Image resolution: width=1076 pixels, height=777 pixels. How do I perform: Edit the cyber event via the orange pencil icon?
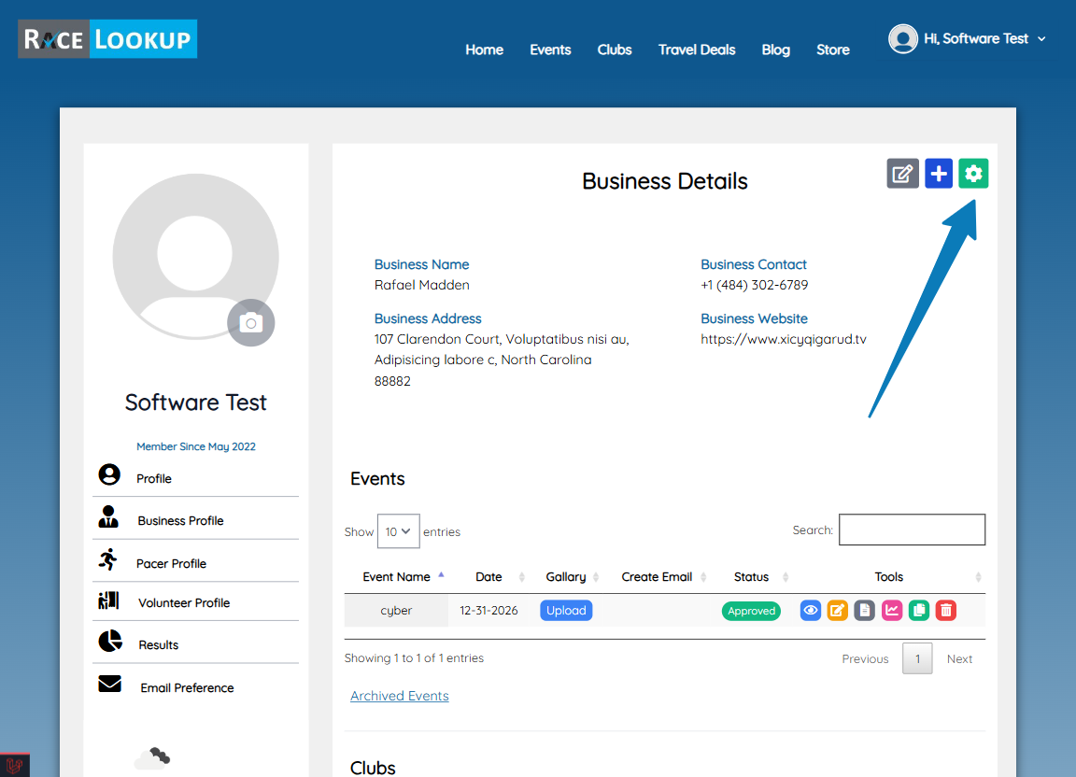838,611
